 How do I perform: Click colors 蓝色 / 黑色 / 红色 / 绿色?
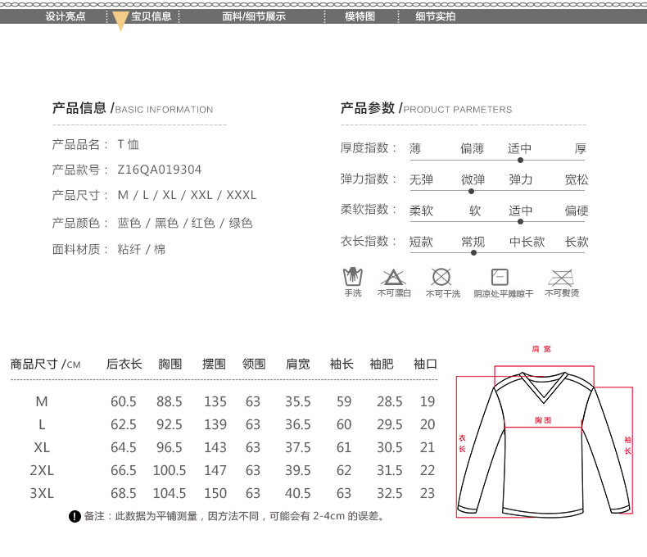coord(185,223)
